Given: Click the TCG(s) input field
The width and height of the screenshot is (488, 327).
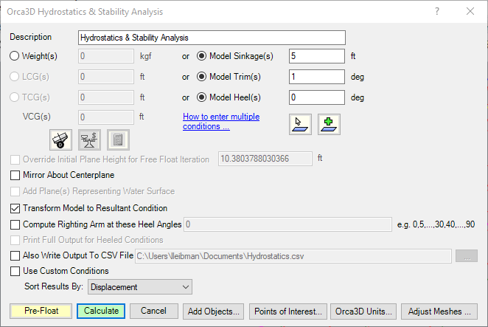Looking at the screenshot, I should [106, 97].
